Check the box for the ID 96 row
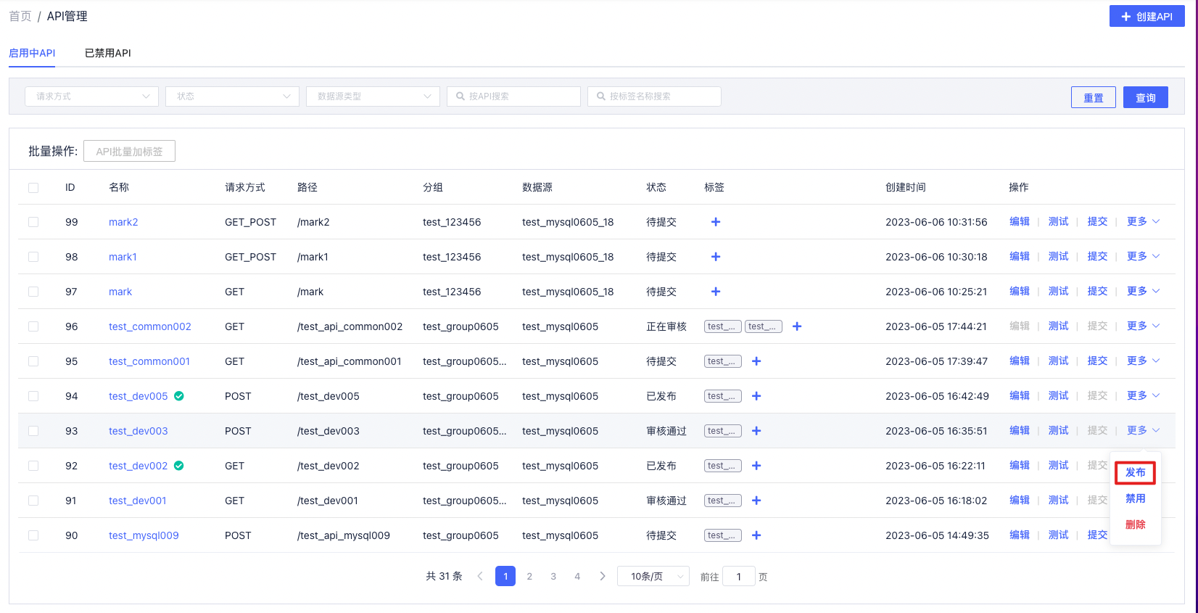Screen dimensions: 1198x613 point(33,326)
